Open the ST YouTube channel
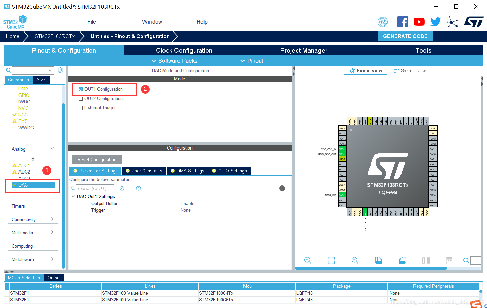 [x=419, y=22]
